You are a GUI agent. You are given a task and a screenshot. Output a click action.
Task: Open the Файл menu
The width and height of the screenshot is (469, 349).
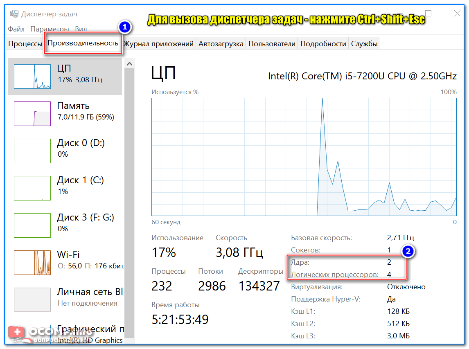click(x=16, y=29)
